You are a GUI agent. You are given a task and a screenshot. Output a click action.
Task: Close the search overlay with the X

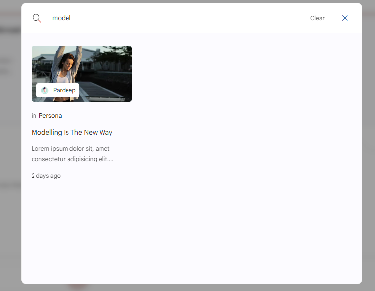[344, 18]
